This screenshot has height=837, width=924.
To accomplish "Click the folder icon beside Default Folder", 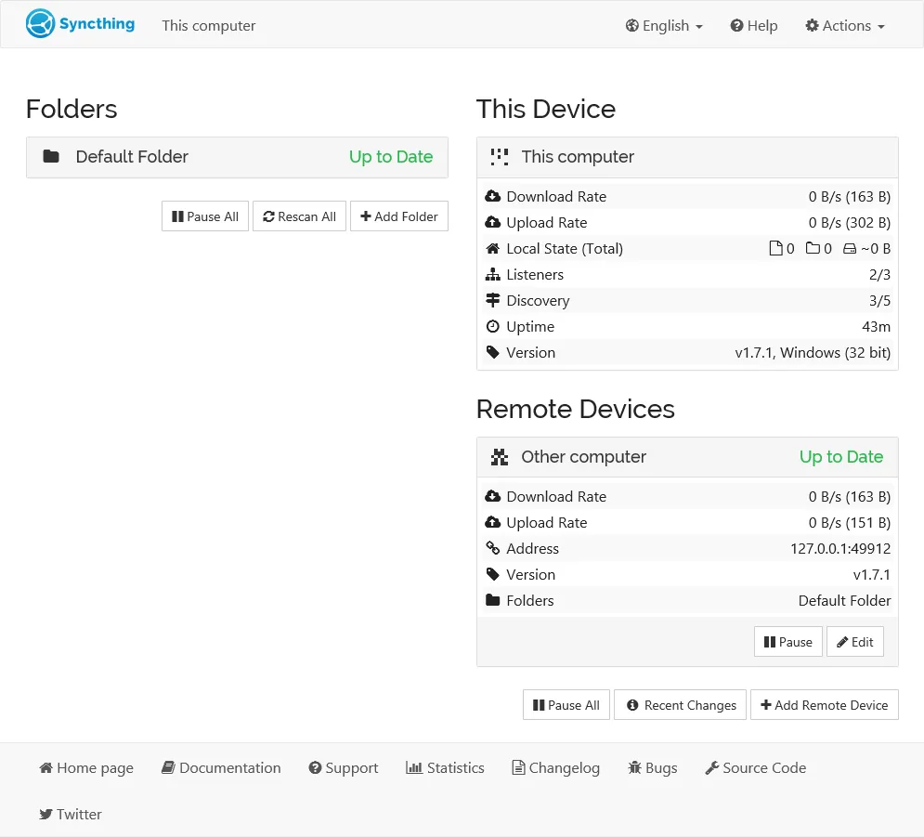I will pyautogui.click(x=51, y=157).
